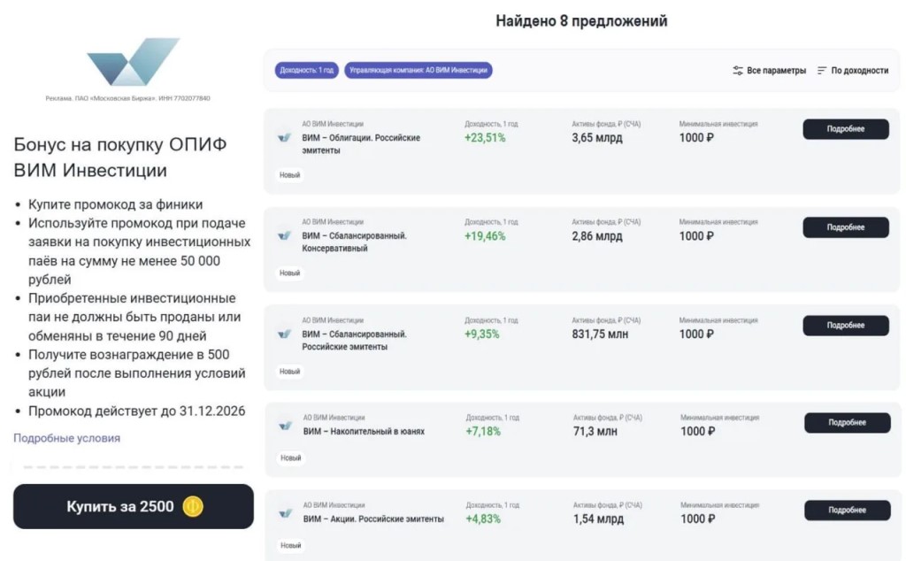Image resolution: width=906 pixels, height=561 pixels.
Task: Click the filter sliders icon beside Все параметры
Action: [x=738, y=71]
